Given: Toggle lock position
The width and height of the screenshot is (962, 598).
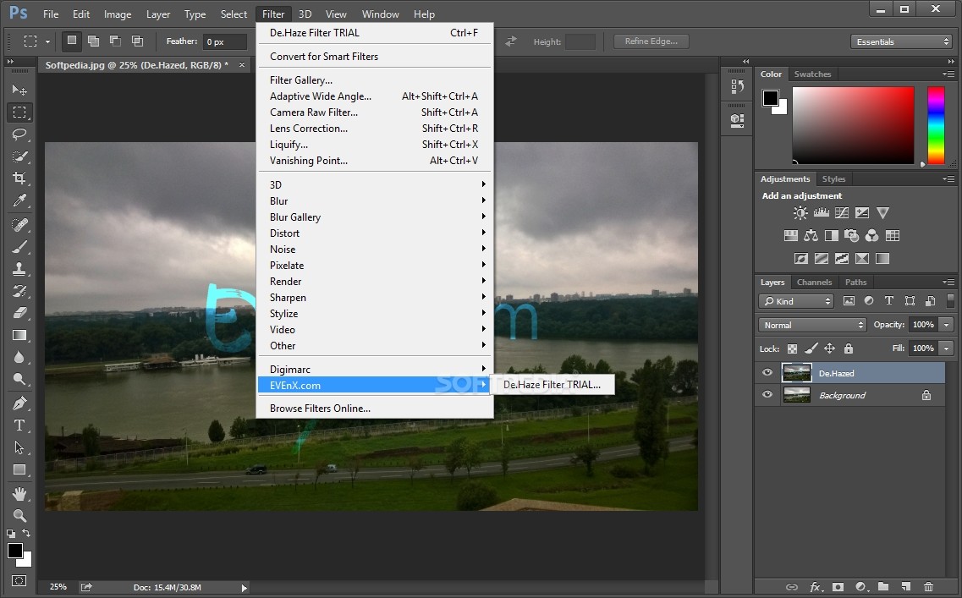Looking at the screenshot, I should [829, 348].
